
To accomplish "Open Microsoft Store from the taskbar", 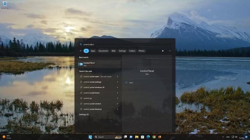I will tap(142, 137).
